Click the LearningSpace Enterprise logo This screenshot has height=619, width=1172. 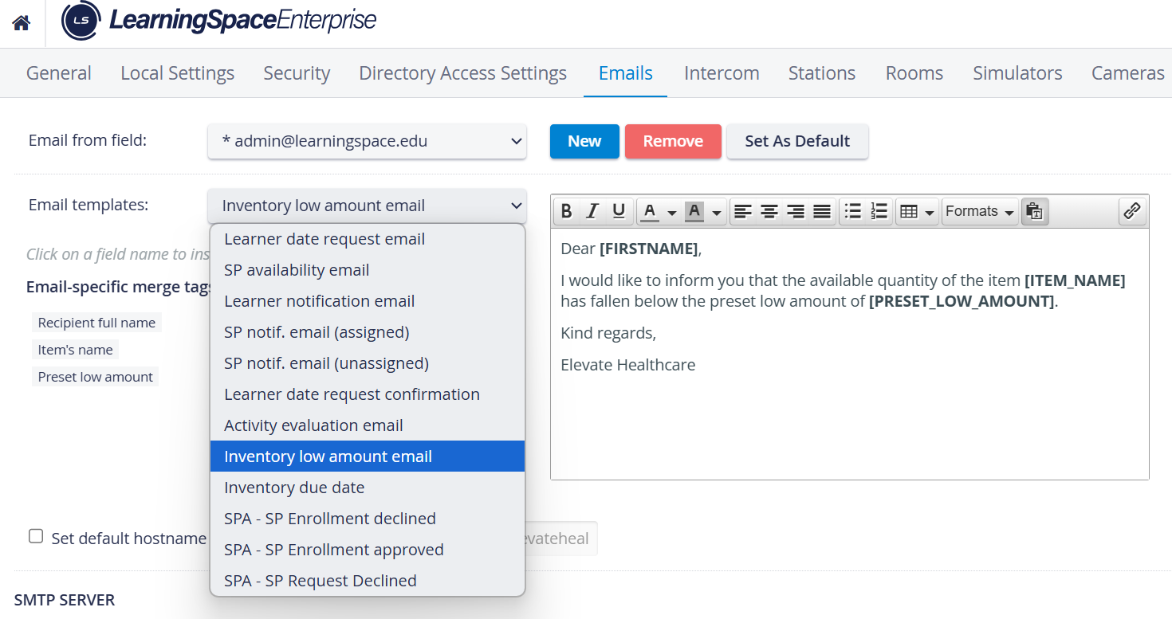point(218,22)
